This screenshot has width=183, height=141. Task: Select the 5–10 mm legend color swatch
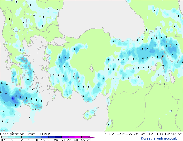point(31,137)
